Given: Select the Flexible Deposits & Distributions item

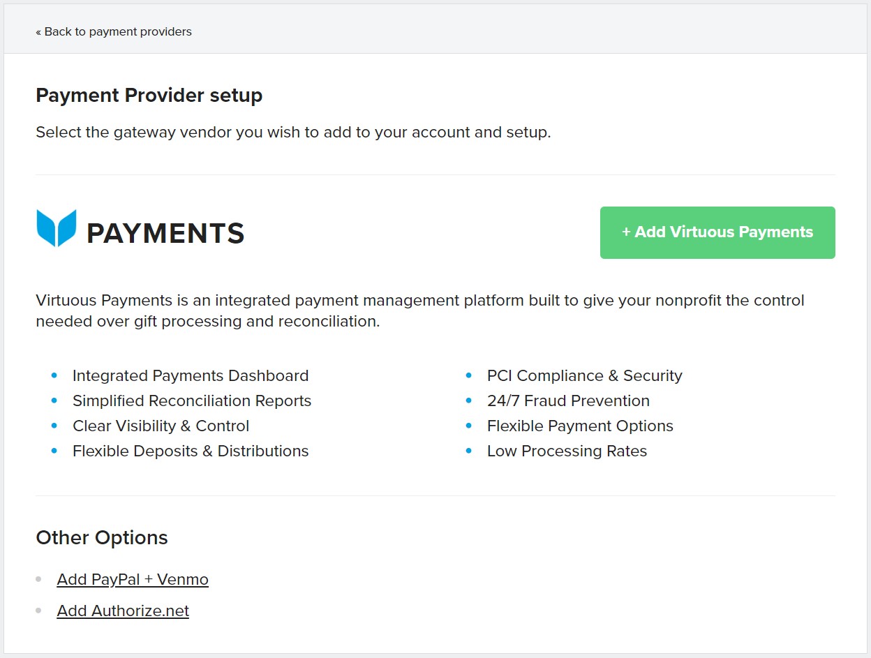Looking at the screenshot, I should (x=191, y=450).
